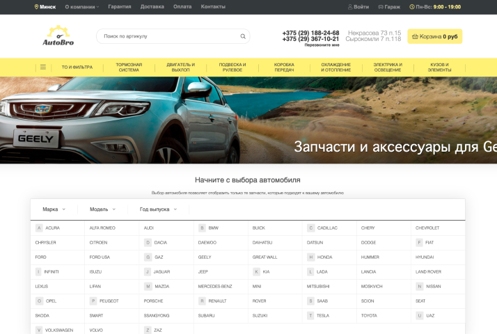Choose the GEELY brand link
Screen dimensions: 497x334
pyautogui.click(x=205, y=257)
